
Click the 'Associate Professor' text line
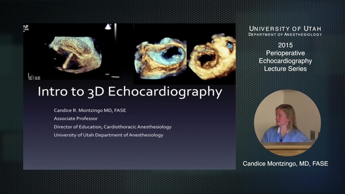click(75, 119)
